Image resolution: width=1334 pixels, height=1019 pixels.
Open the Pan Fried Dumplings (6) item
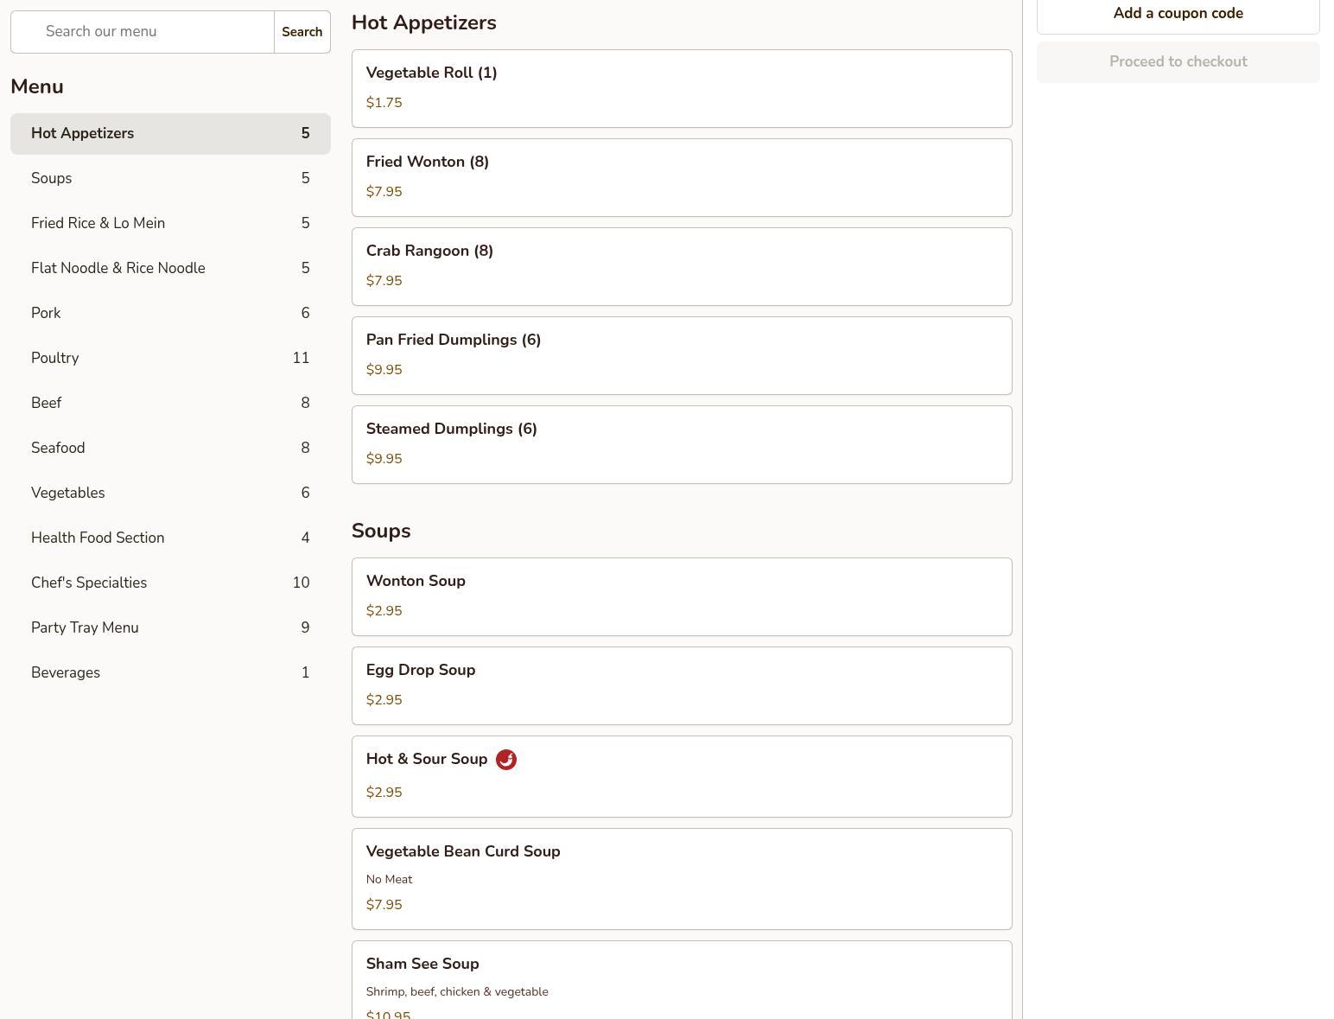click(x=681, y=355)
